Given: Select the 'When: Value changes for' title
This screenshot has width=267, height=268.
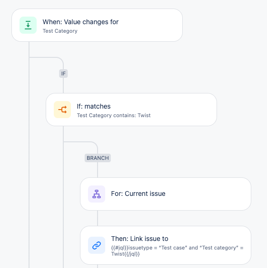Looking at the screenshot, I should pos(80,22).
